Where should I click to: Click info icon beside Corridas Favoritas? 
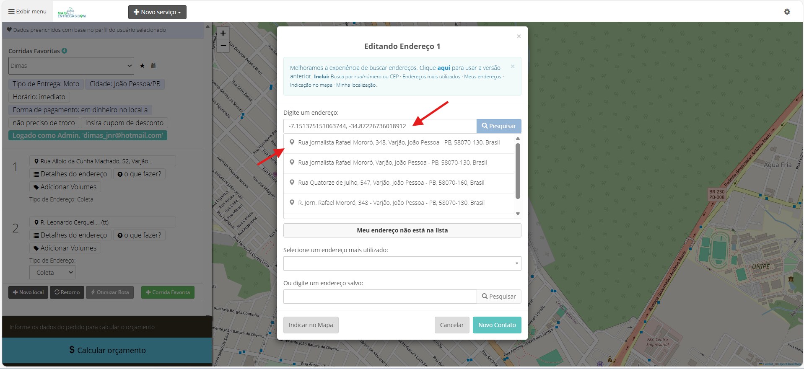pyautogui.click(x=65, y=51)
